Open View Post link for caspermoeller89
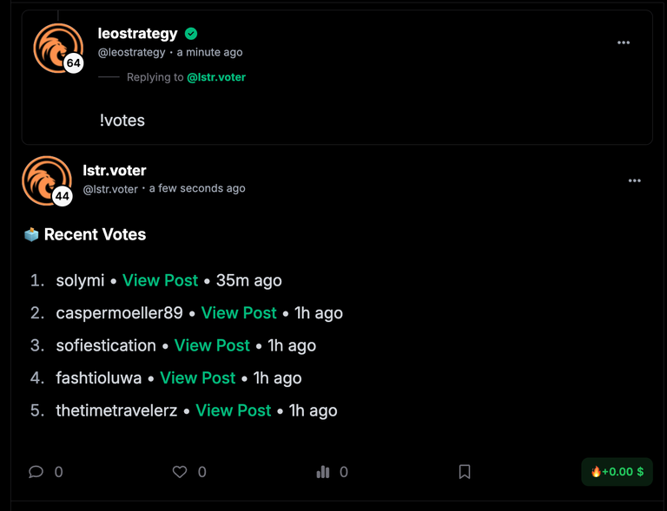This screenshot has width=667, height=511. (x=239, y=313)
